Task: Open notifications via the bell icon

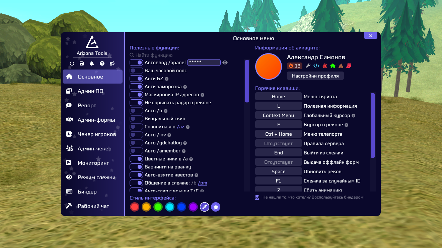Action: click(92, 64)
